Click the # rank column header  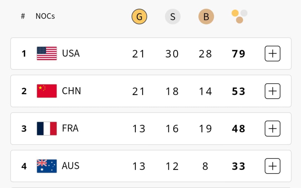click(23, 16)
